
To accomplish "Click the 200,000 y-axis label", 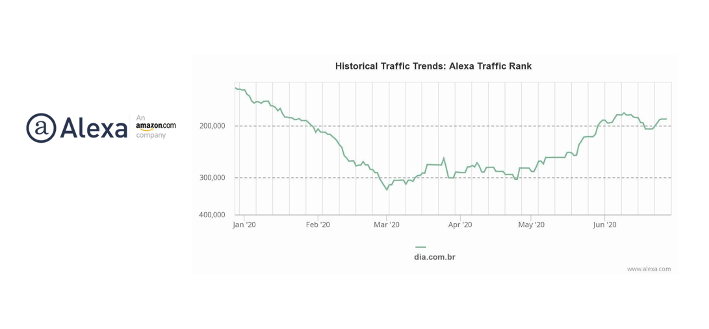I will tap(212, 126).
